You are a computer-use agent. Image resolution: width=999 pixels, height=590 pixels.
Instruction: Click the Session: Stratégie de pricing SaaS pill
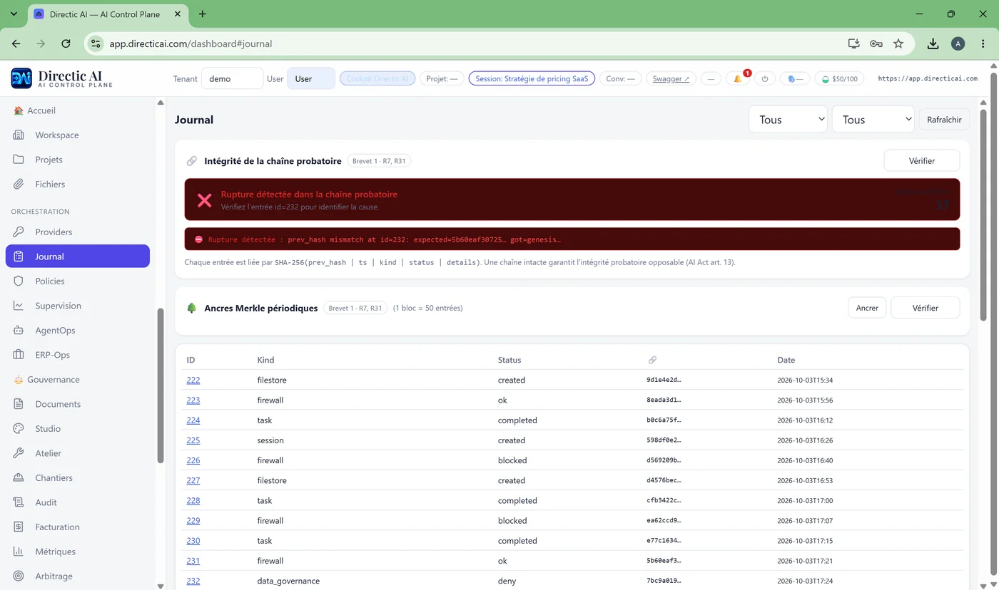(532, 78)
